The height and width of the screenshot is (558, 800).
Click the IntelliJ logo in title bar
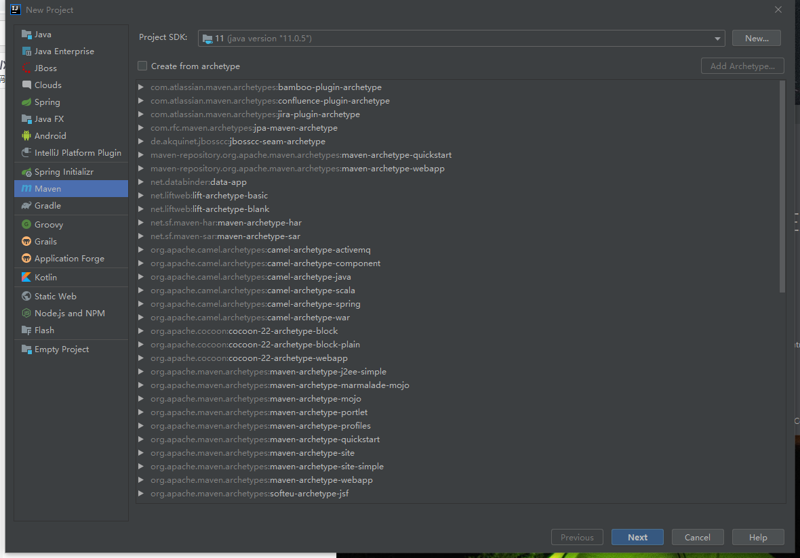pyautogui.click(x=16, y=9)
